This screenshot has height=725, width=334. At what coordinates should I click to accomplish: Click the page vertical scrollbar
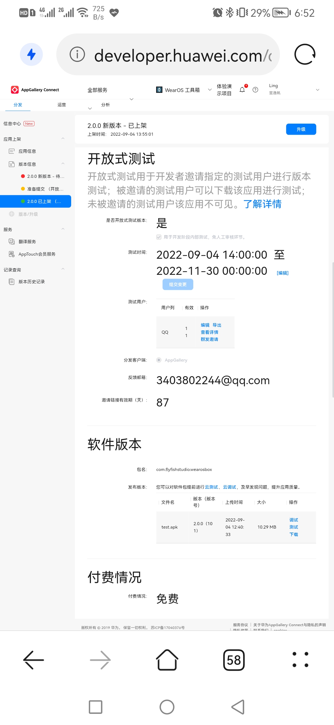pos(333,330)
